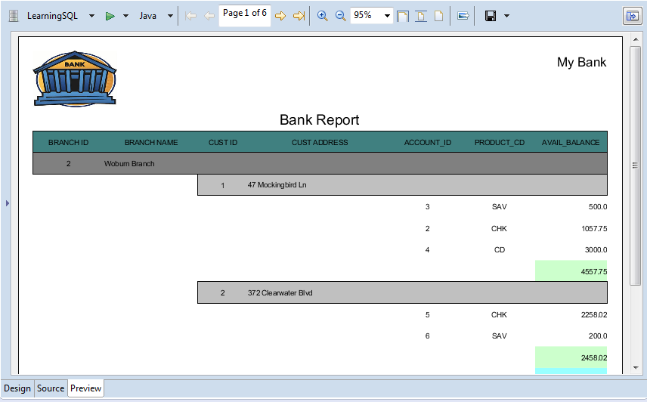The width and height of the screenshot is (647, 402).
Task: Expand the left side panel arrow
Action: (x=7, y=203)
